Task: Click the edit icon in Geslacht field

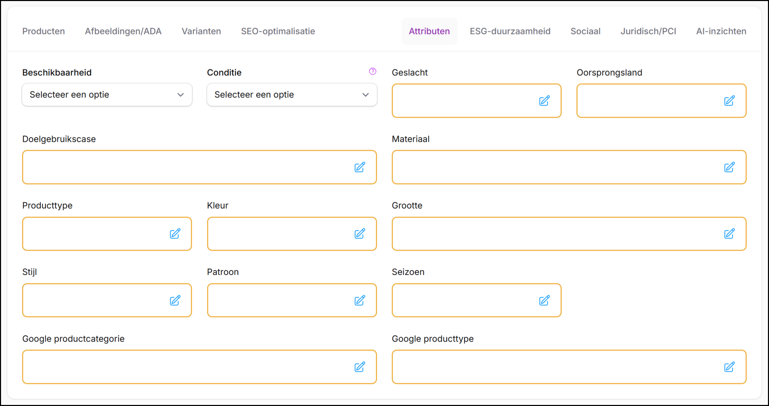Action: coord(544,101)
